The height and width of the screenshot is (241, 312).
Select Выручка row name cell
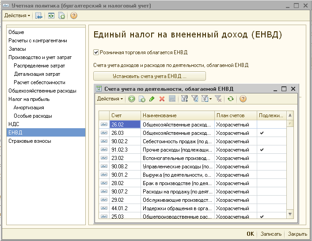(x=178, y=175)
